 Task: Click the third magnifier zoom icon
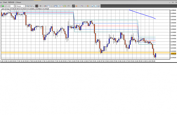click(33, 6)
